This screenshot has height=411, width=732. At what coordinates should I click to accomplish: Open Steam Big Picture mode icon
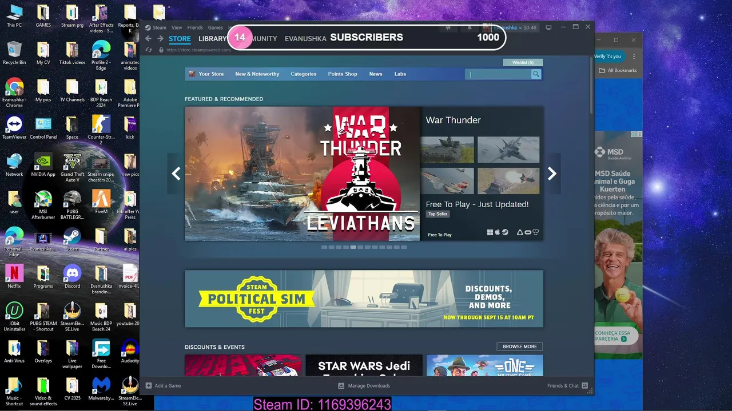(x=548, y=27)
